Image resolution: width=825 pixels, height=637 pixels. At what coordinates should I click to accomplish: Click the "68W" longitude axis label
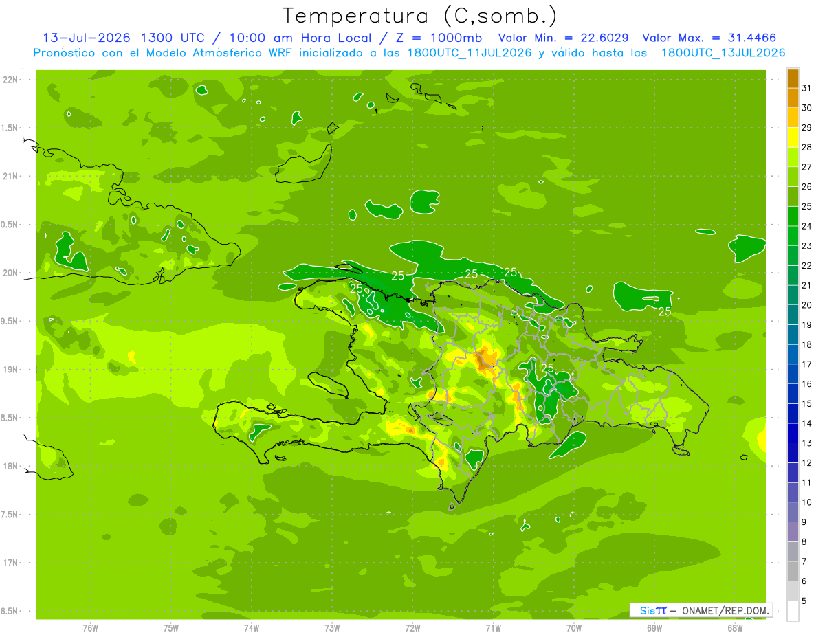click(734, 628)
